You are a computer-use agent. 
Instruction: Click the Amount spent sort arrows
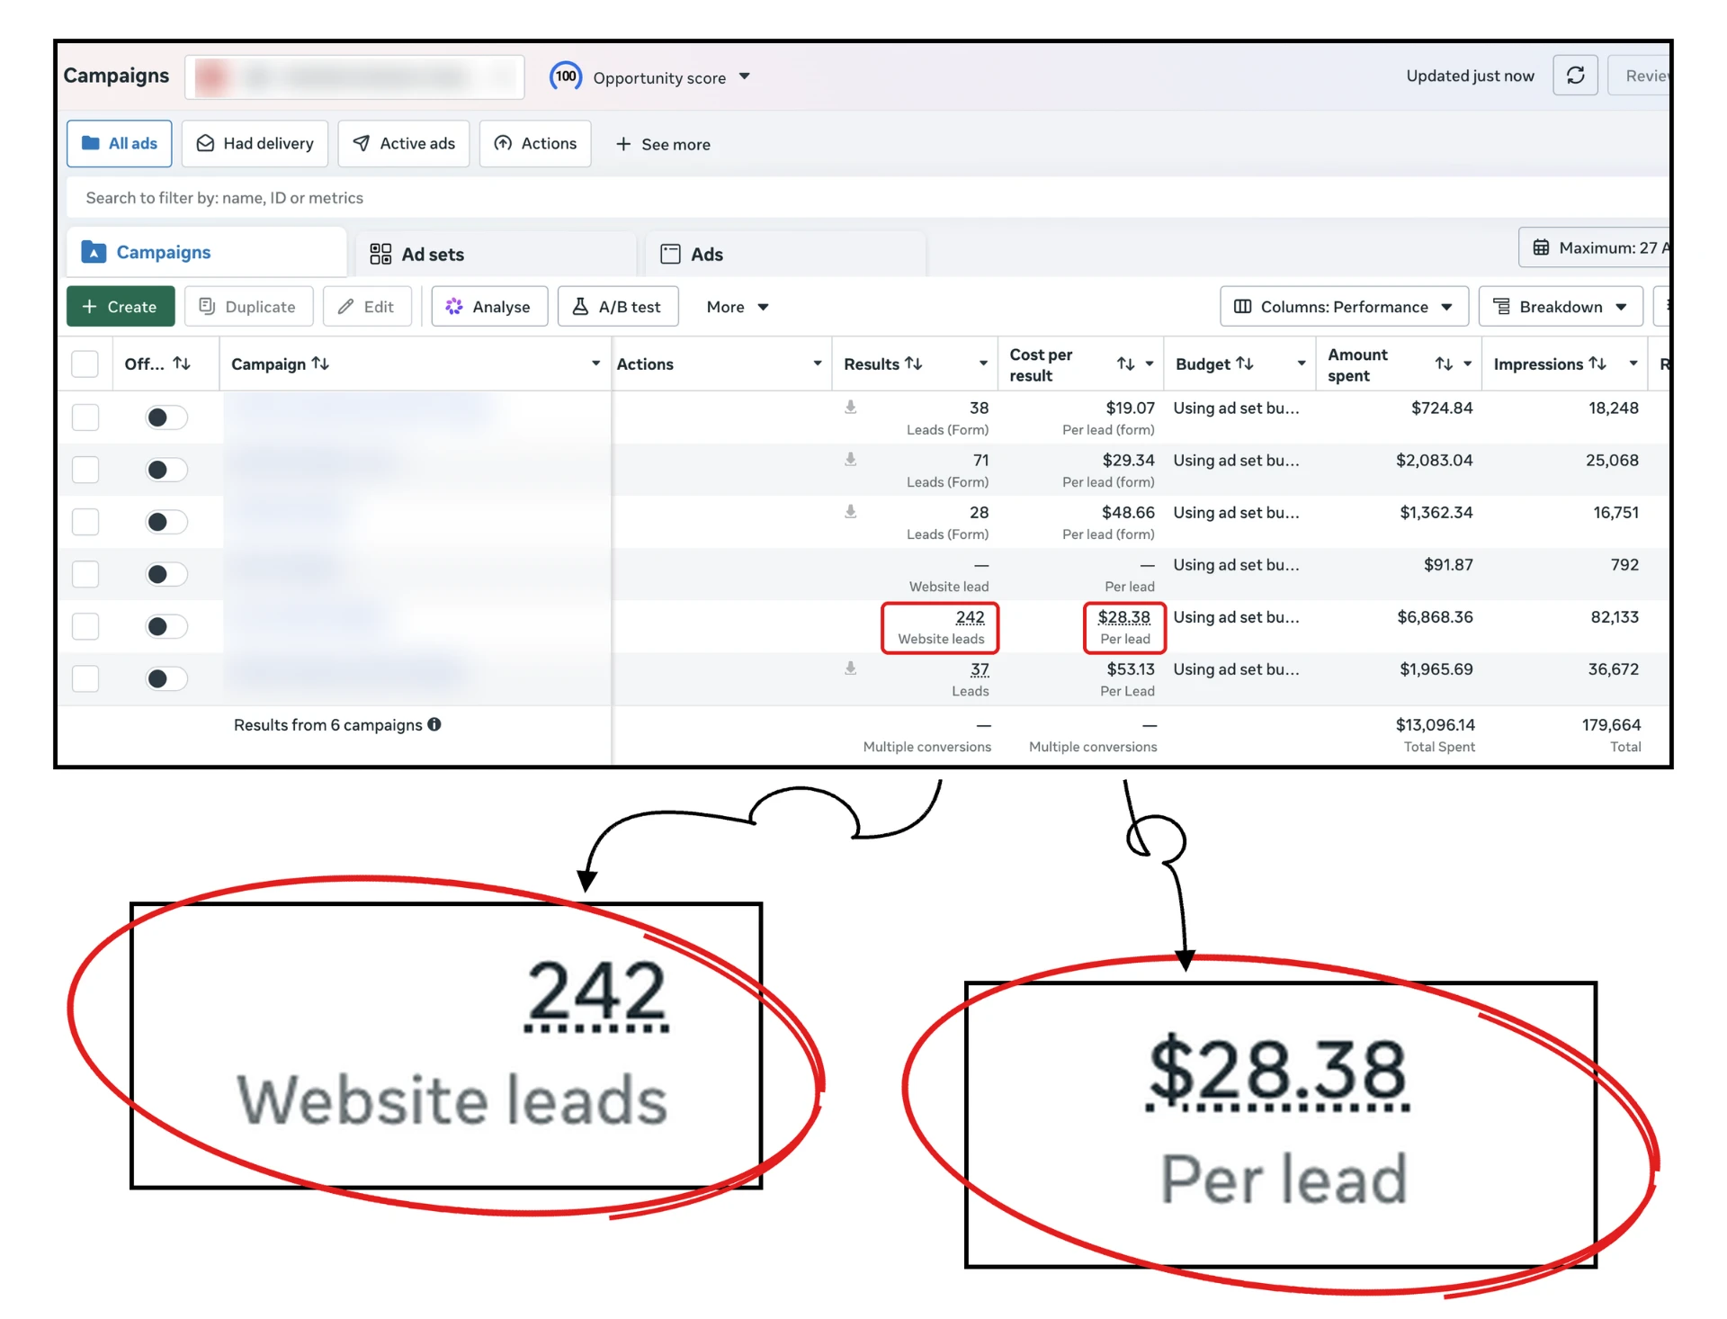1444,364
